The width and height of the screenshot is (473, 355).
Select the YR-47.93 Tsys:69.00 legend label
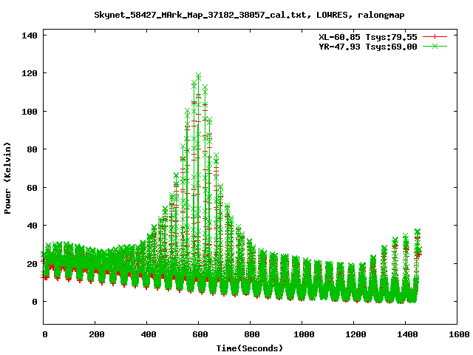pyautogui.click(x=367, y=46)
